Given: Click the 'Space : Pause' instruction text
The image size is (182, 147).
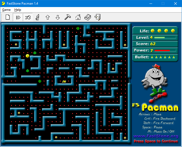Looking at the screenshot, I should point(152,127).
